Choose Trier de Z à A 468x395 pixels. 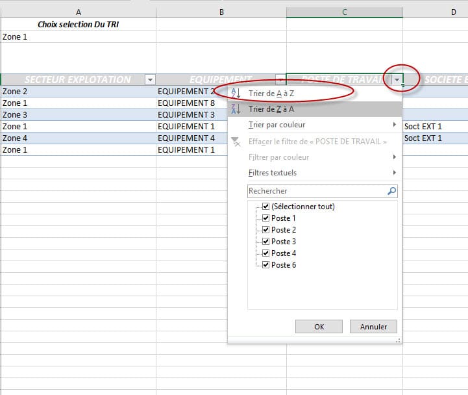(x=271, y=109)
